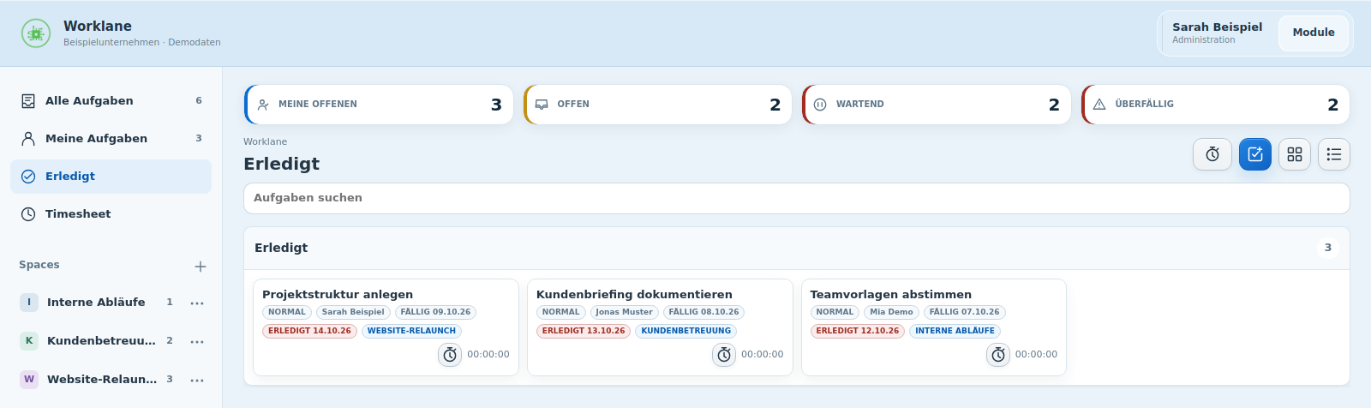Open task Kundenbriefing dokumentieren
Image resolution: width=1371 pixels, height=408 pixels.
(x=634, y=294)
